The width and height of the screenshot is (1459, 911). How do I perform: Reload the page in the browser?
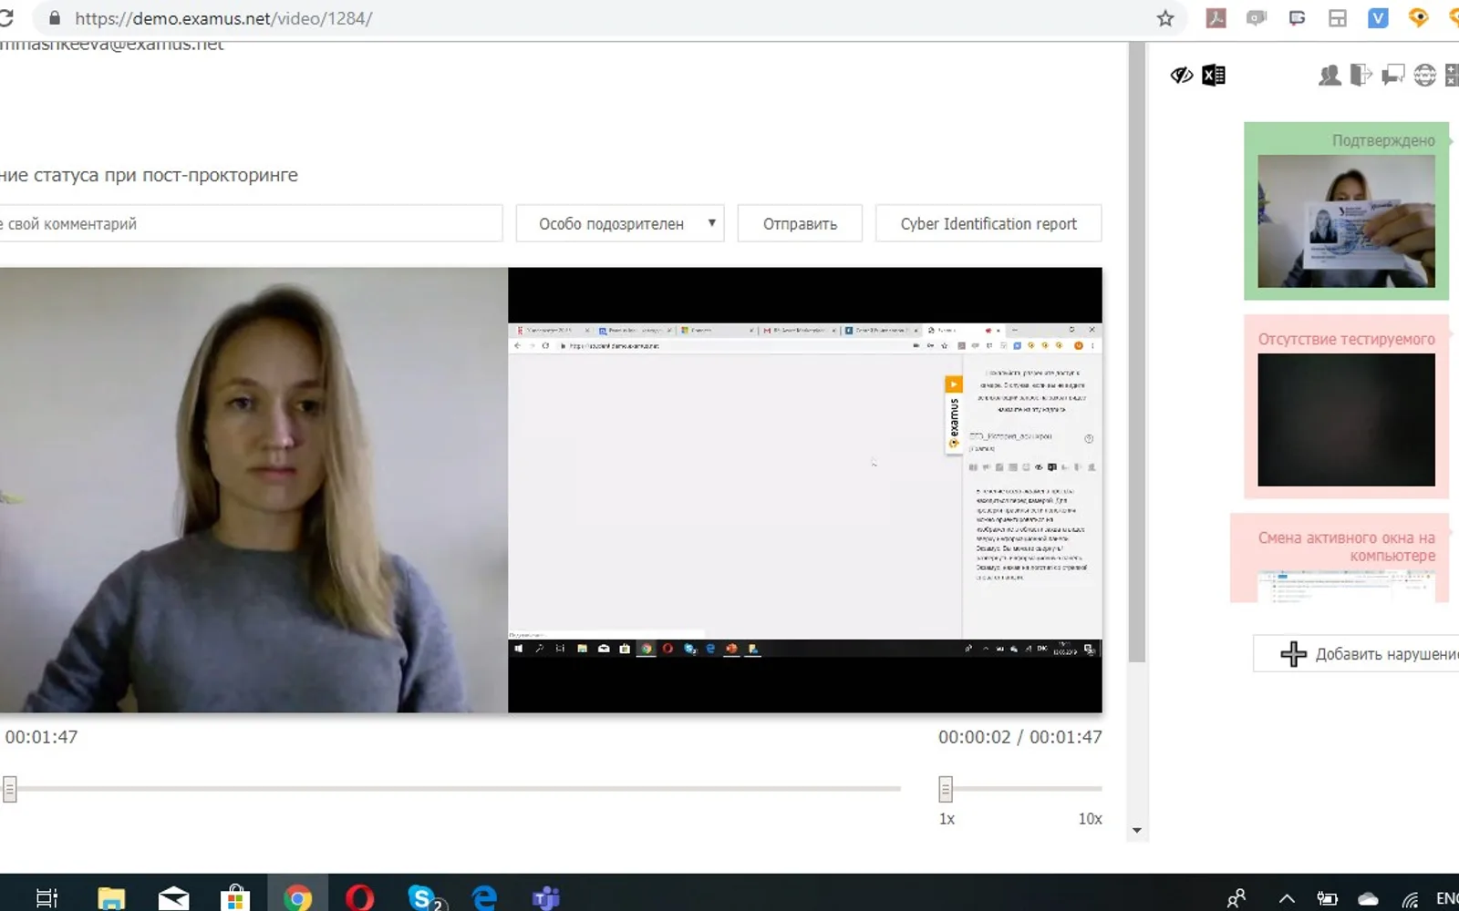pos(5,18)
